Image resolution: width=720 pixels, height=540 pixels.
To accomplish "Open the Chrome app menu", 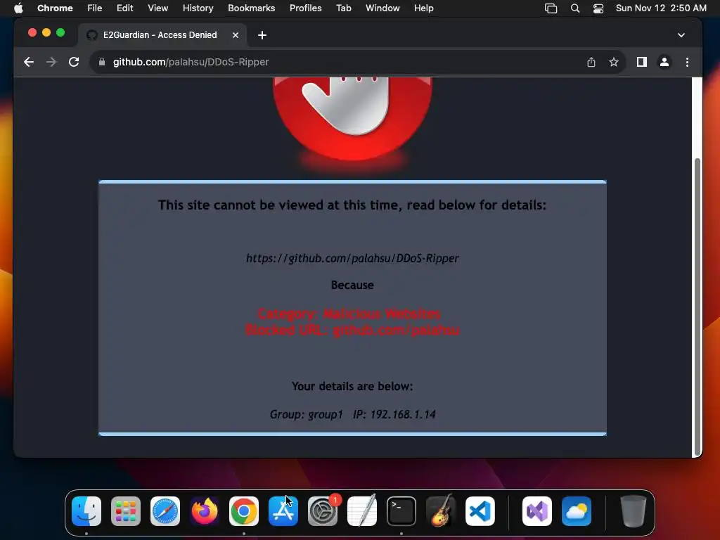I will pos(55,8).
